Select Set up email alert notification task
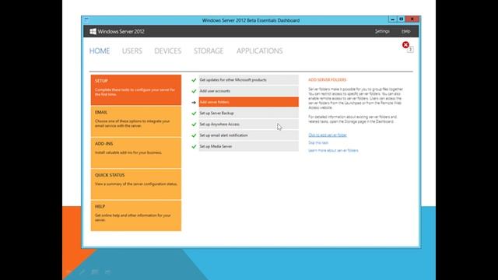Screen dimensions: 498x280 point(249,135)
